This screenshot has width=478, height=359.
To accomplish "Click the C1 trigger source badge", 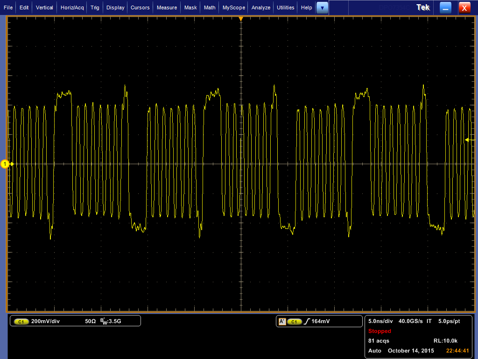I will (x=294, y=322).
